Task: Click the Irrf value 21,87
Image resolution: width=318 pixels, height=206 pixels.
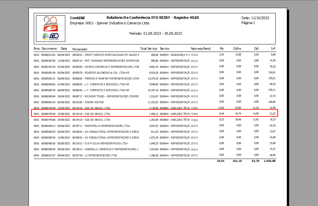Action: coord(273,114)
